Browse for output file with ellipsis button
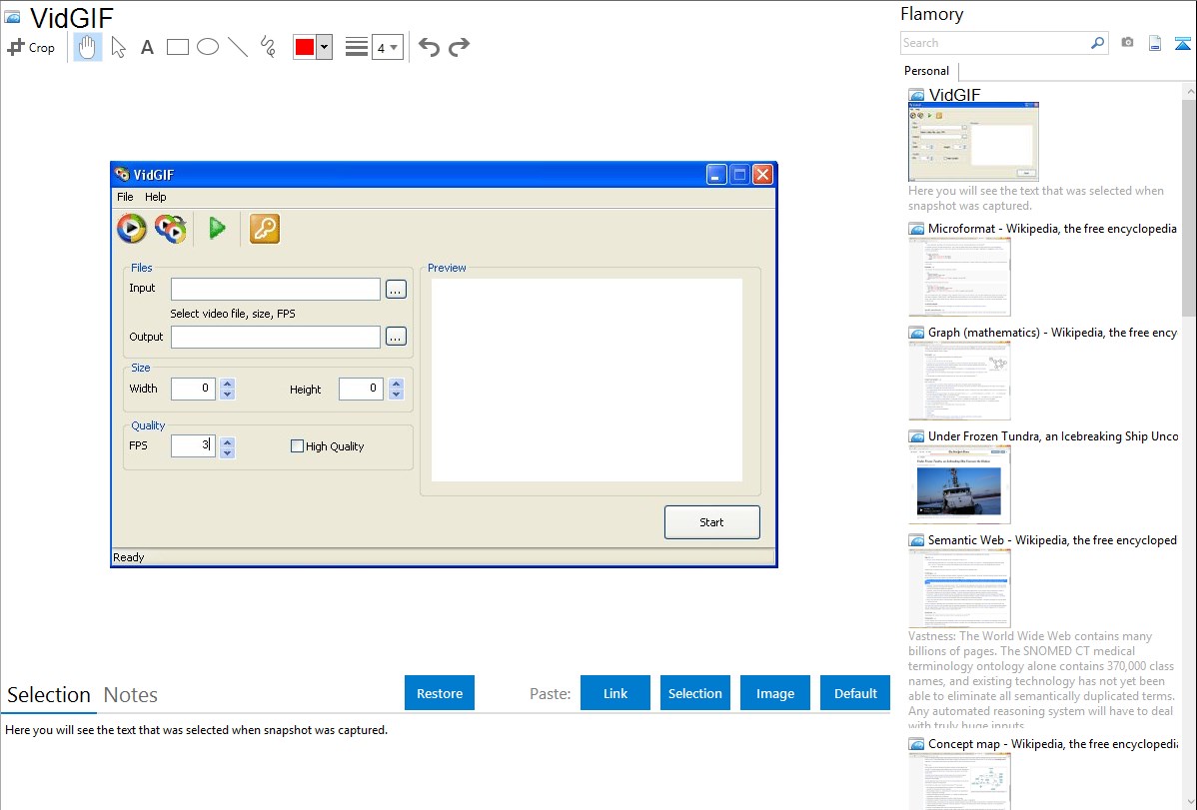 [x=396, y=337]
